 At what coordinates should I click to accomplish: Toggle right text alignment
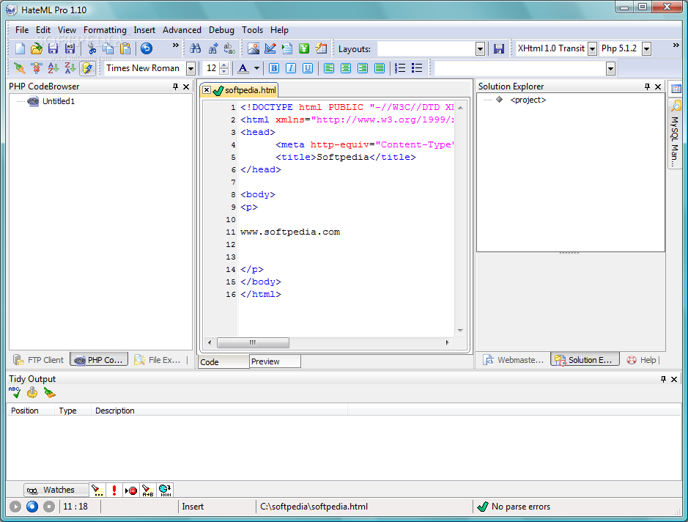(x=363, y=68)
